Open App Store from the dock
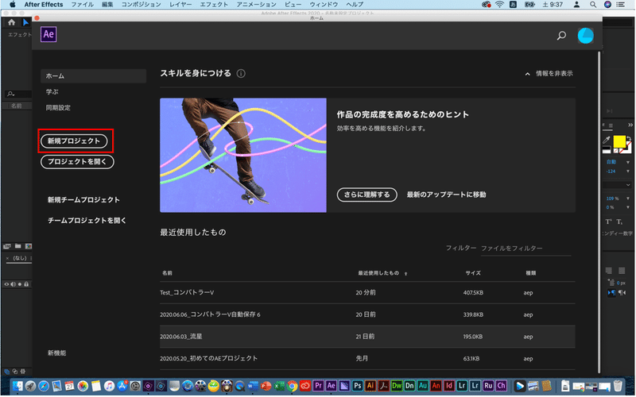This screenshot has height=397, width=636. 122,386
